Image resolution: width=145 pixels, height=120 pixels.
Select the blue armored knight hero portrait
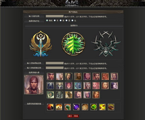click(x=50, y=86)
